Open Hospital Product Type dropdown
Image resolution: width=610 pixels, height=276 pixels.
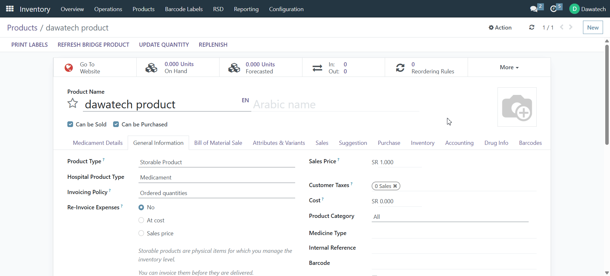tap(217, 178)
